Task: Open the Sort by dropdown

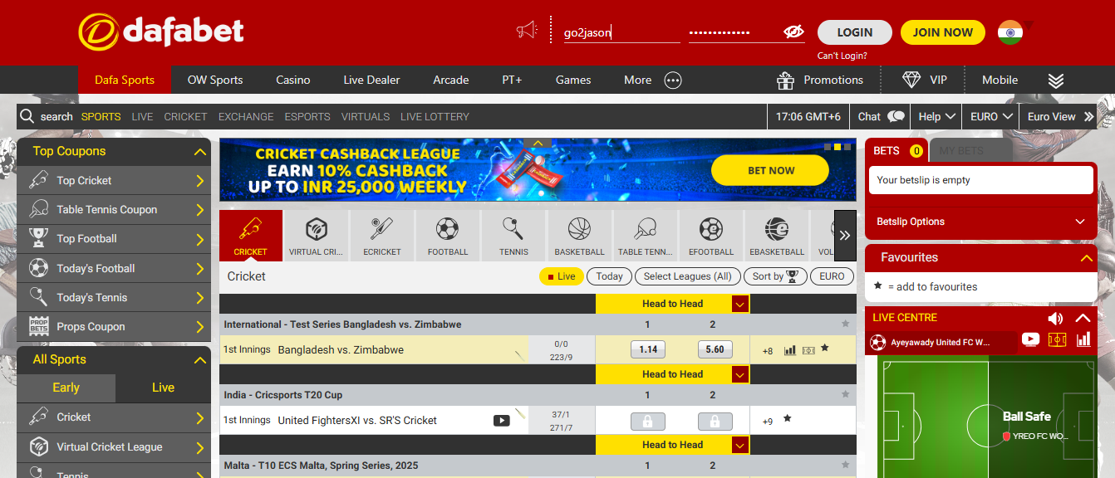Action: [775, 276]
